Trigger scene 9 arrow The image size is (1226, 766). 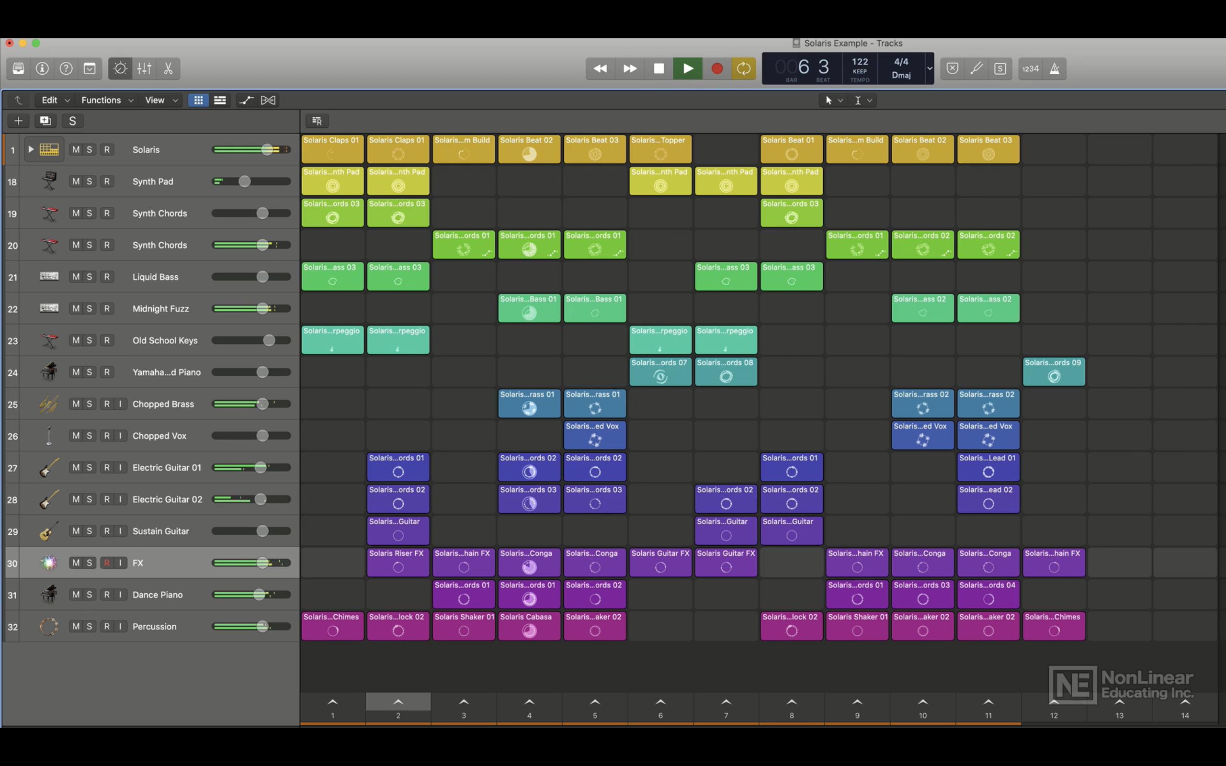click(857, 702)
